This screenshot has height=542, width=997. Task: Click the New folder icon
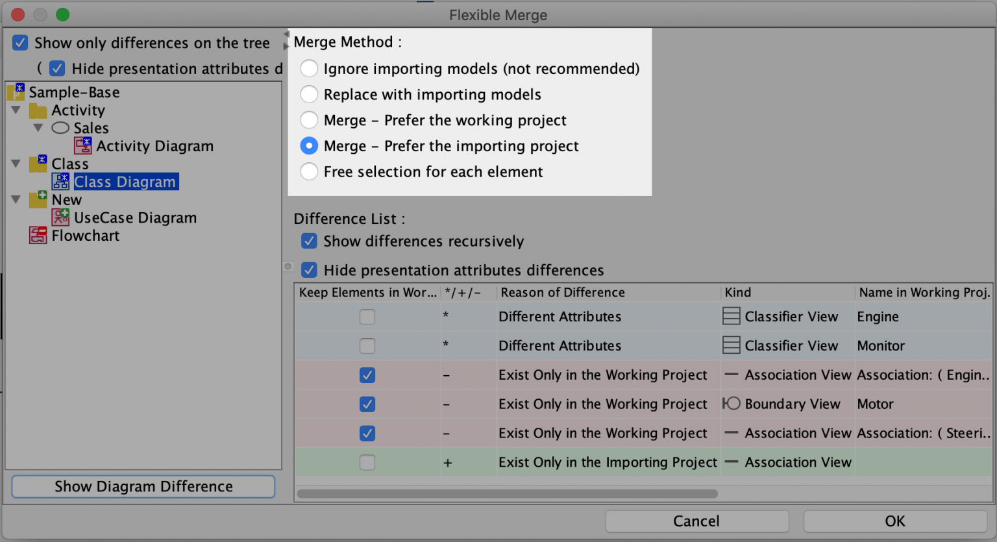point(38,199)
